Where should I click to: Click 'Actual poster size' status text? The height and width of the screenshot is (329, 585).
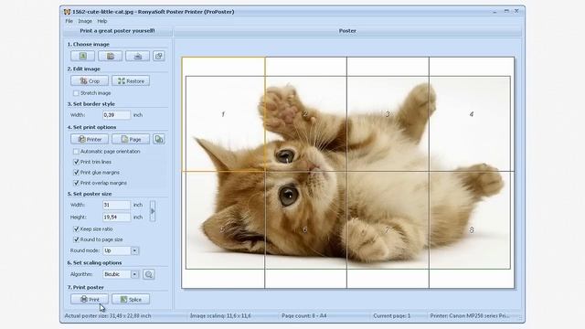[x=108, y=316]
